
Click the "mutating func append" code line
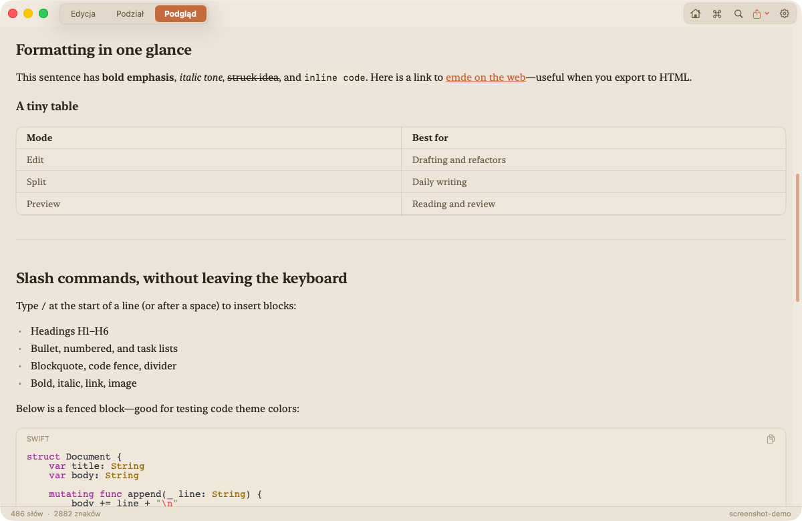click(x=155, y=494)
